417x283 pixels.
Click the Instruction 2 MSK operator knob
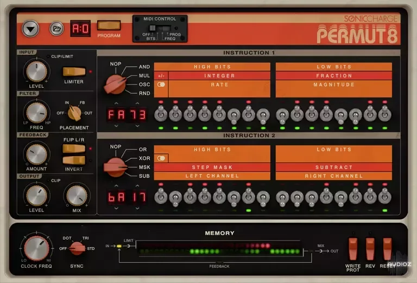point(116,167)
